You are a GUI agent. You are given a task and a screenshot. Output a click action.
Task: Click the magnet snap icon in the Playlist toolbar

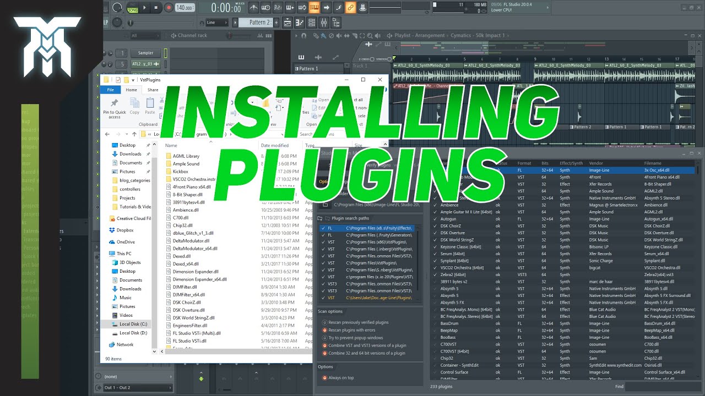303,36
